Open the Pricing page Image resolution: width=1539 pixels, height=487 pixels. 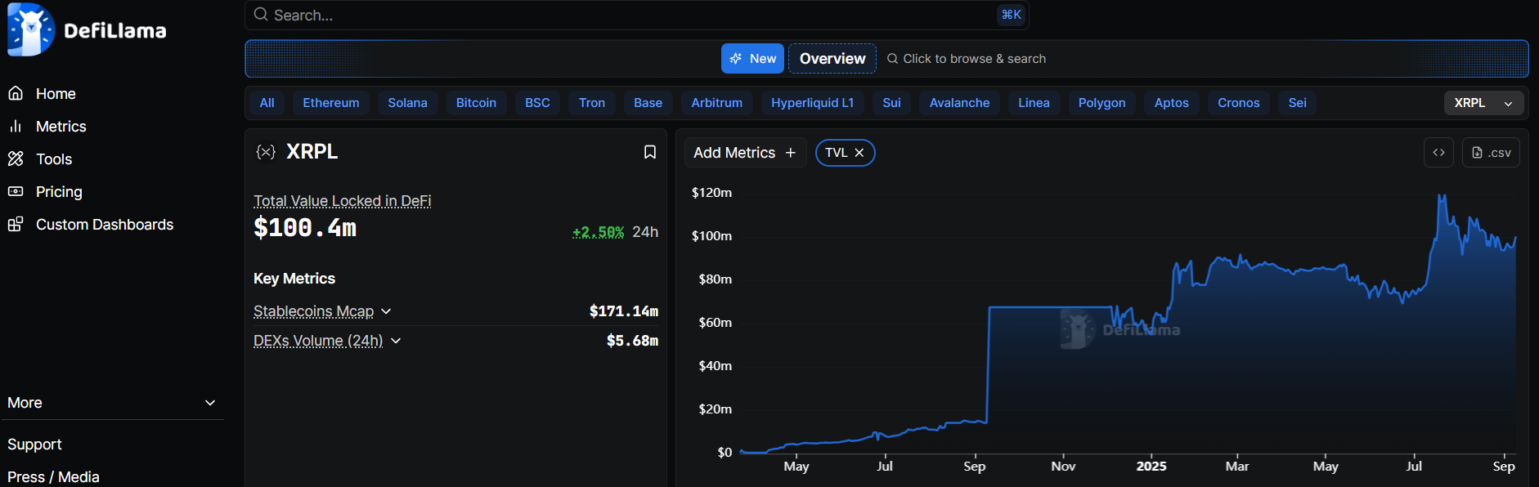tap(59, 192)
